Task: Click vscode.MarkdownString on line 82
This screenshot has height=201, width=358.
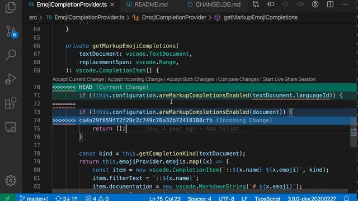Action: pyautogui.click(x=211, y=186)
